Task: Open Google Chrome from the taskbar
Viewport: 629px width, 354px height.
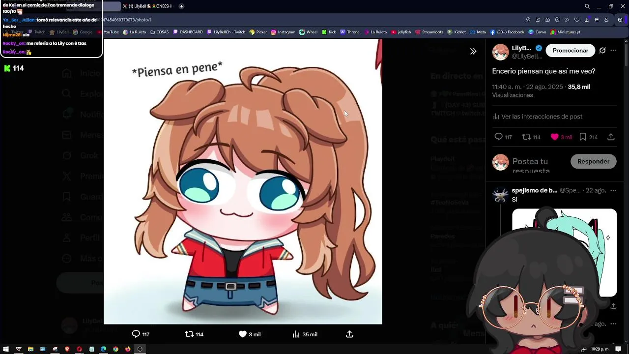Action: click(x=115, y=349)
